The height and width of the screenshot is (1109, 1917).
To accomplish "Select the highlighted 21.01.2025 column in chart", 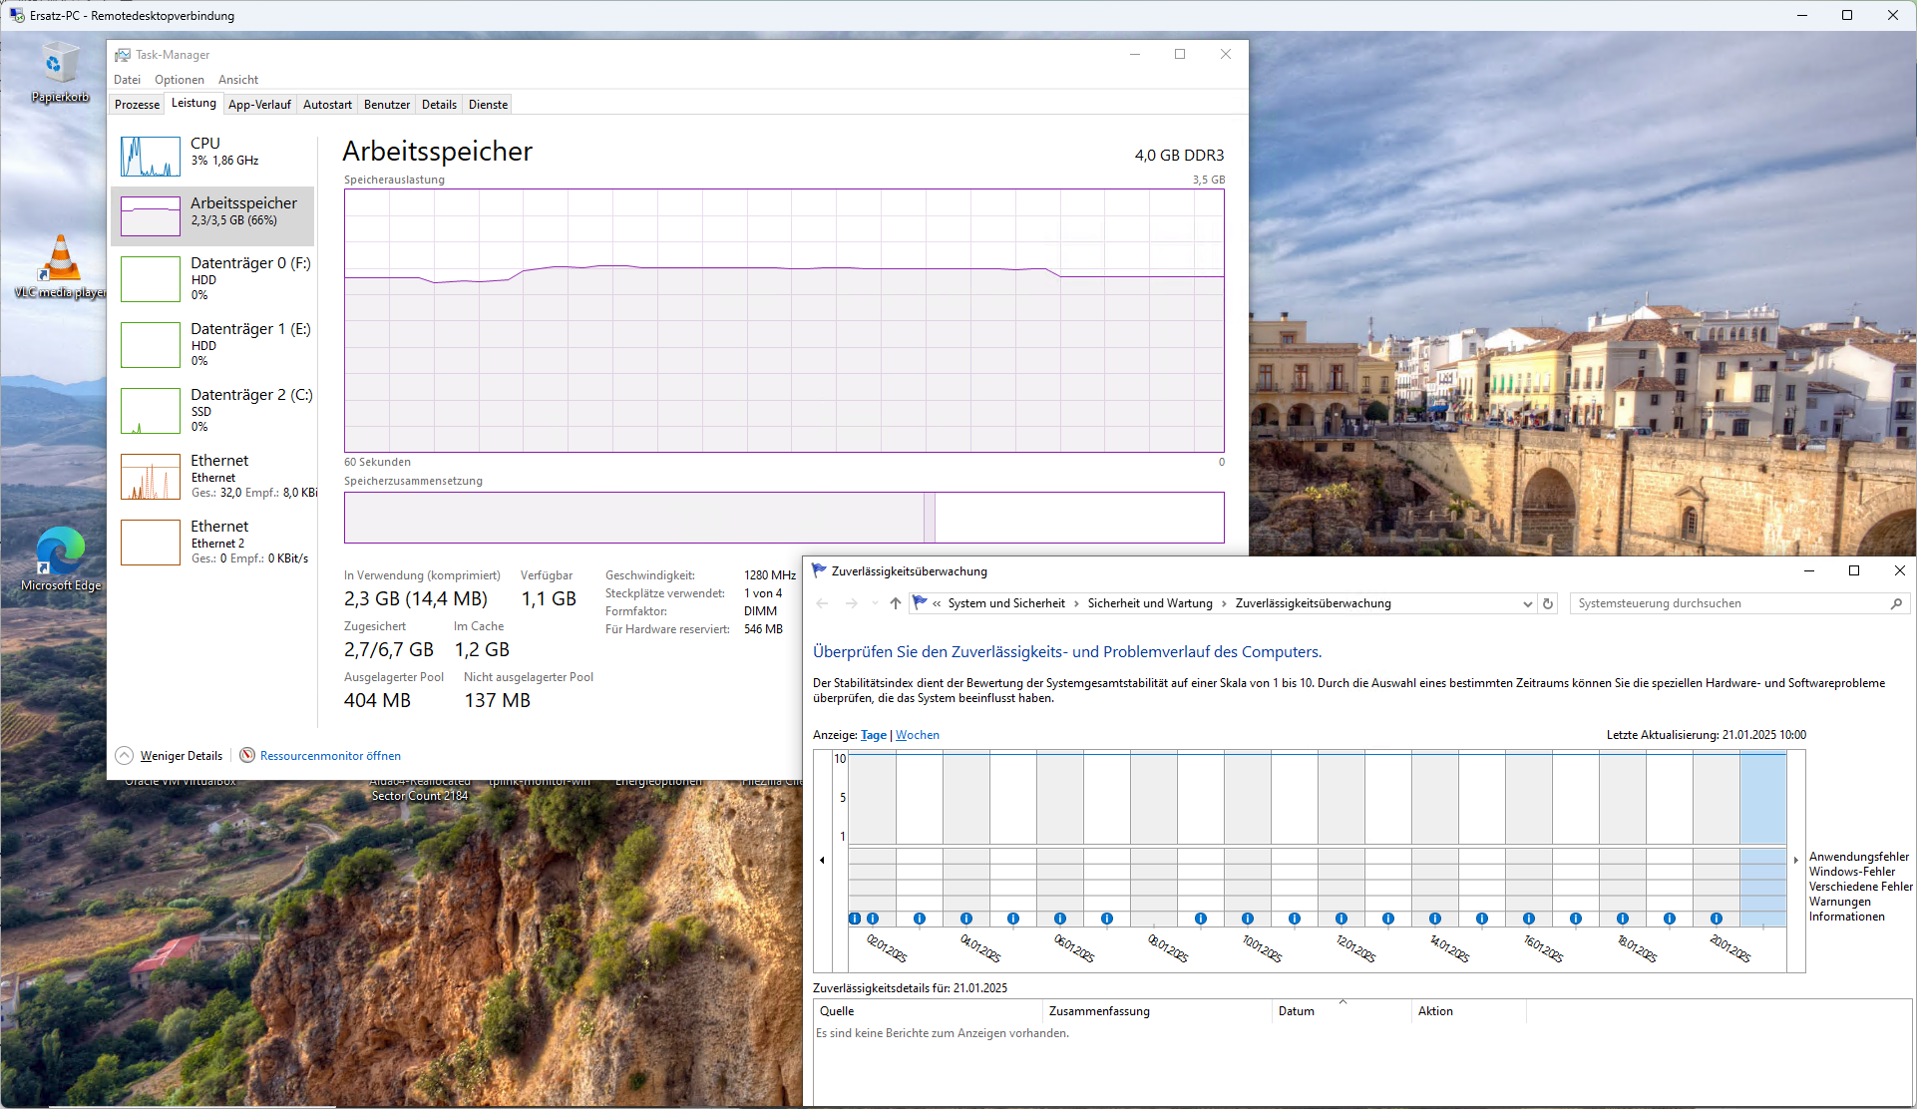I will tap(1762, 840).
